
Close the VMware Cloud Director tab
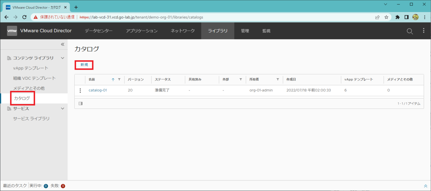[66, 7]
